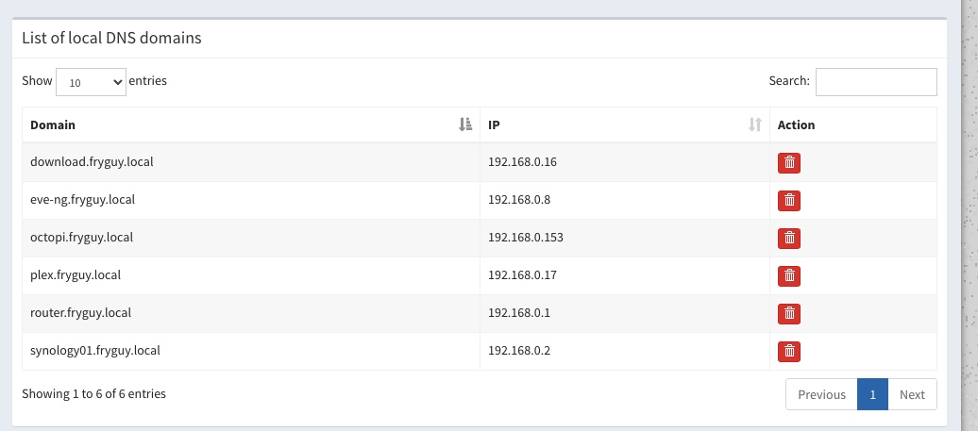
Task: Delete the eve-ng.fryguy.local record
Action: pos(789,201)
